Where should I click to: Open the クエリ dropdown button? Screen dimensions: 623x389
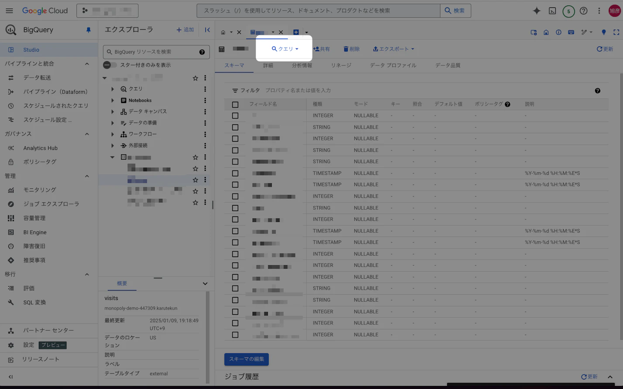[285, 49]
